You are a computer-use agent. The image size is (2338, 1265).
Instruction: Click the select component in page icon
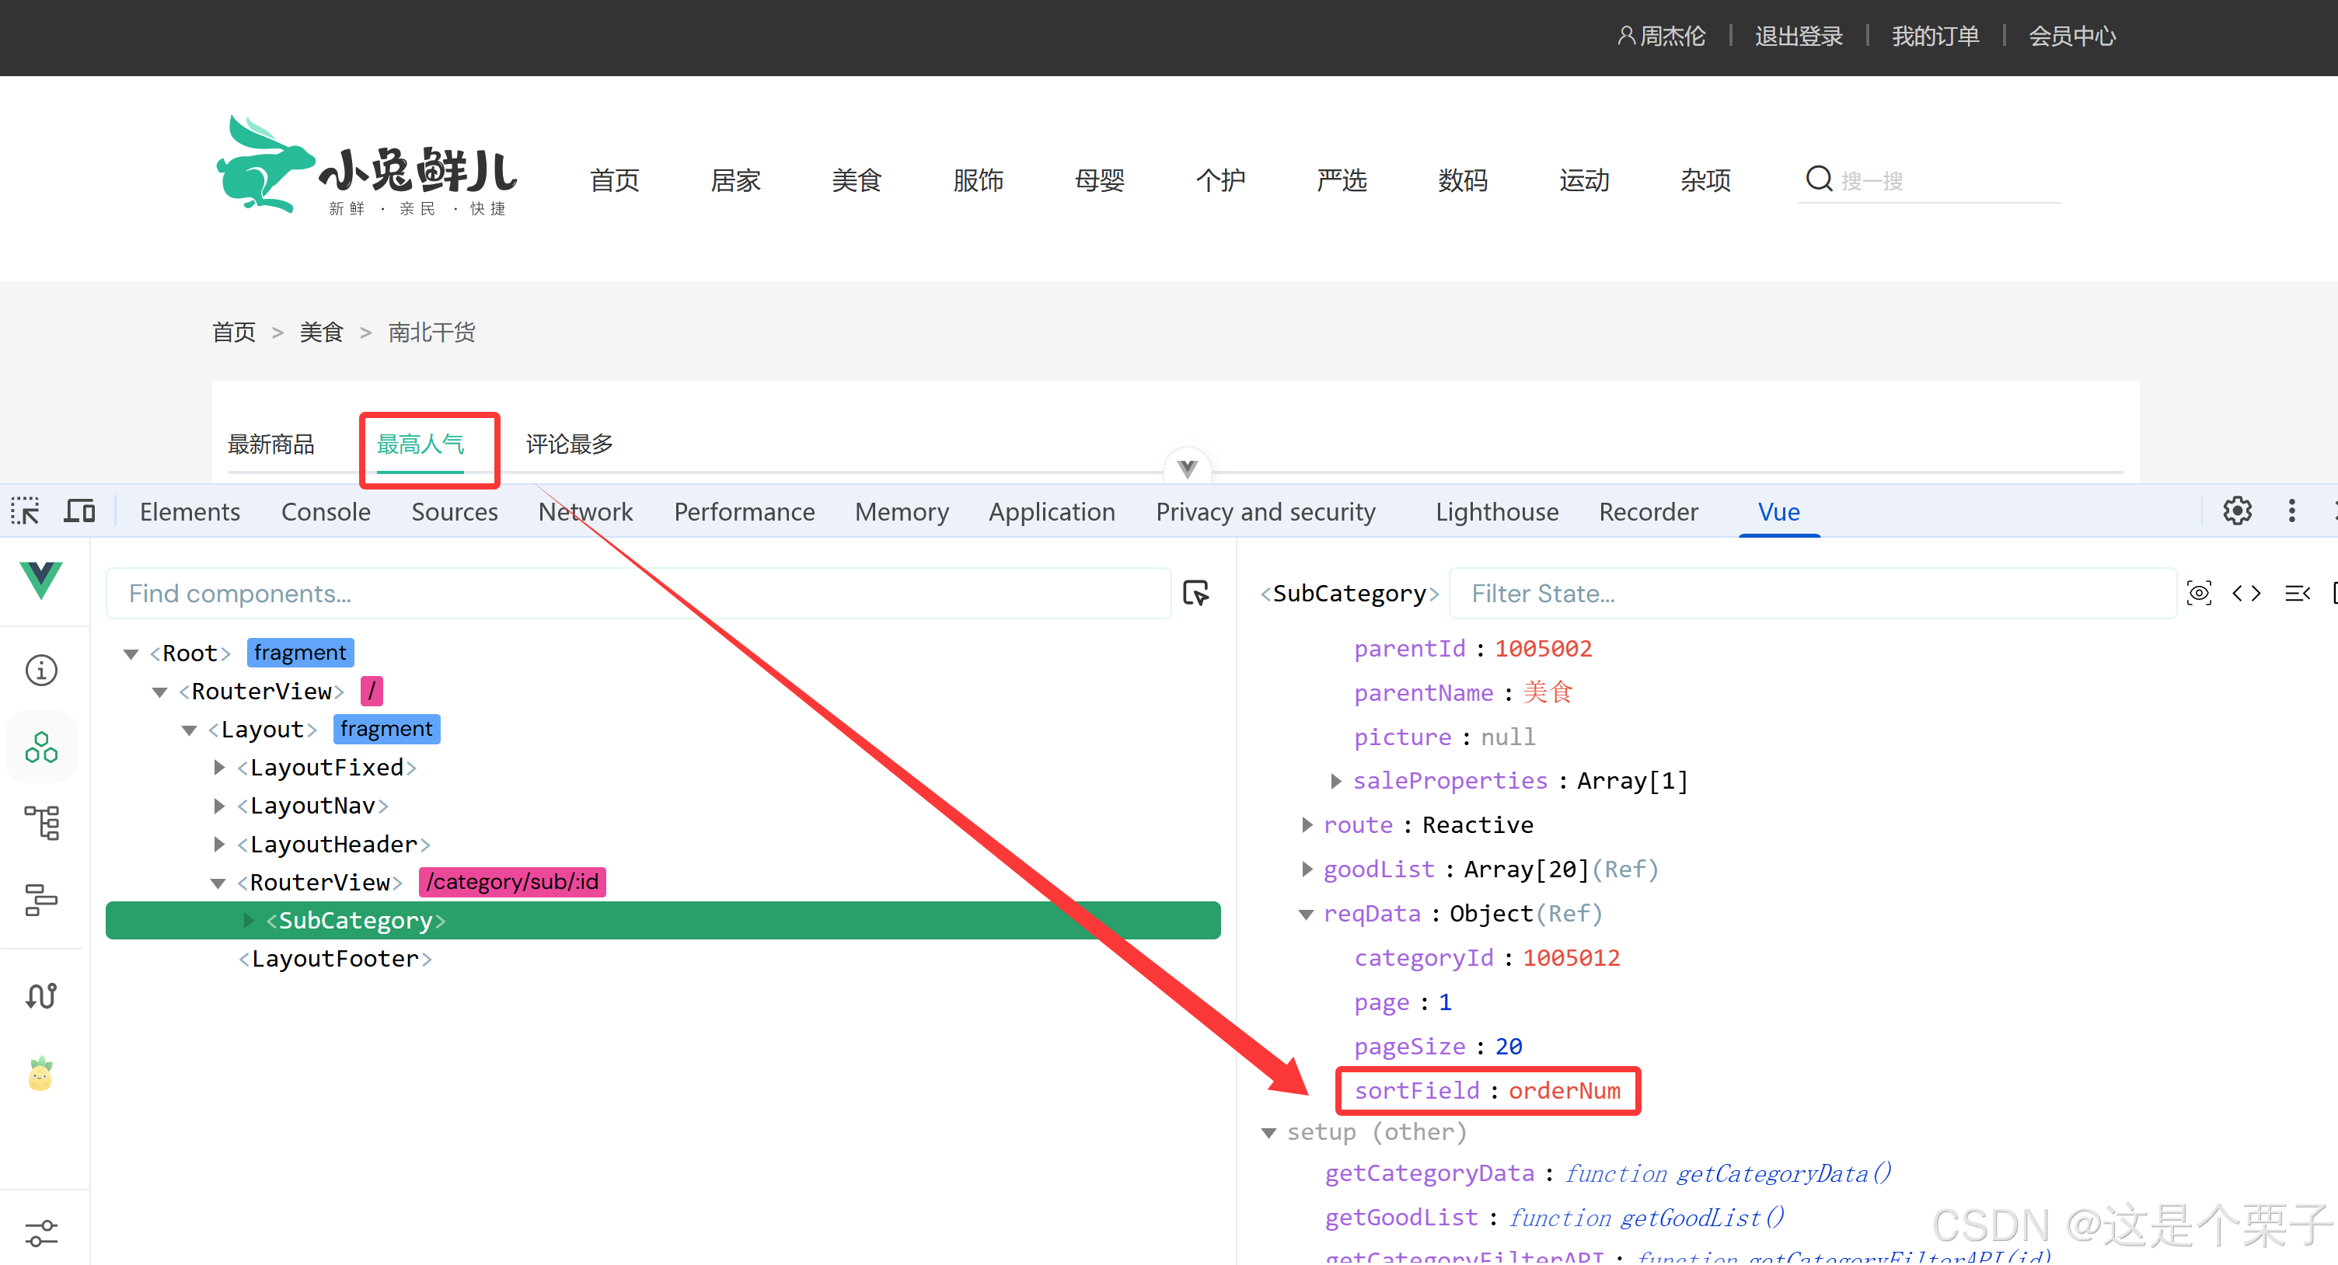coord(1196,594)
